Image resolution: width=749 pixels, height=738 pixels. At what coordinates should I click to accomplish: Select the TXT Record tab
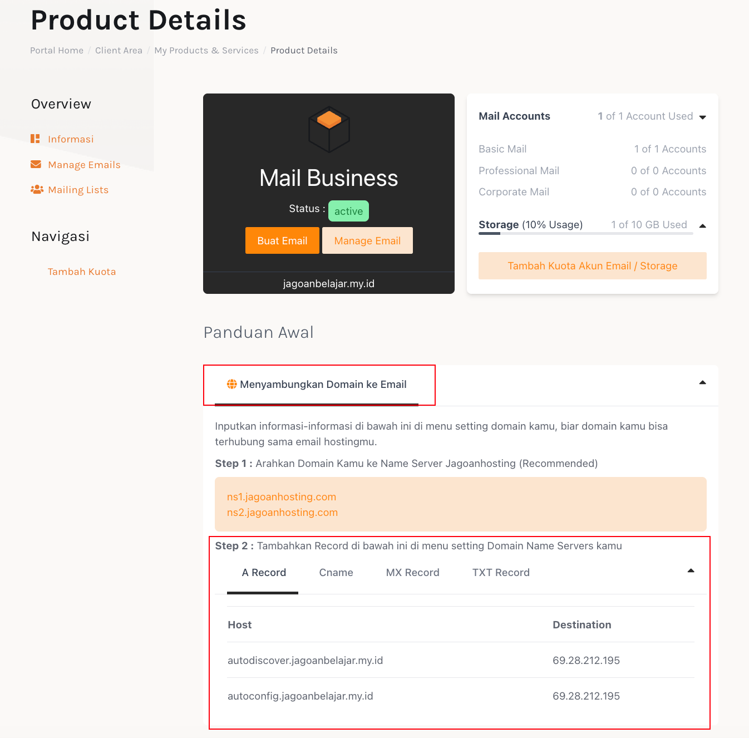click(501, 573)
